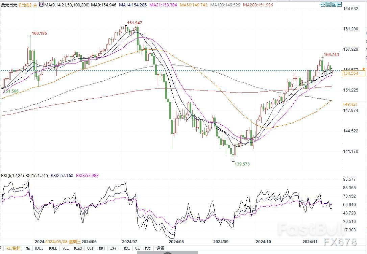Click the crosshair cursor icon at top right
Viewport: 367px width, 254px height.
point(323,4)
